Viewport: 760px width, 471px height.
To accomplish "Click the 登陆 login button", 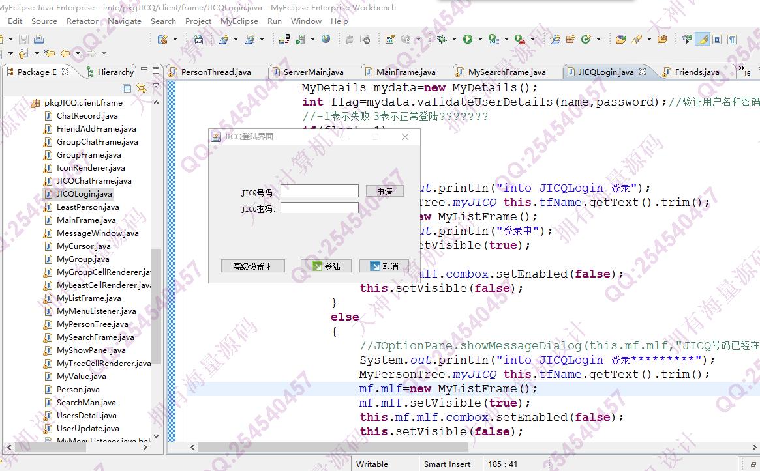I will tap(326, 266).
